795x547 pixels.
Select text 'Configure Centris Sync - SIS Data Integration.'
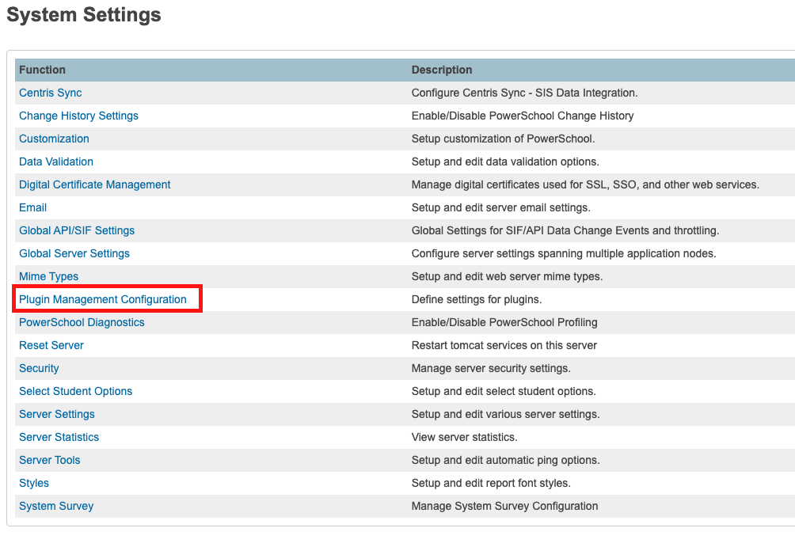coord(525,93)
